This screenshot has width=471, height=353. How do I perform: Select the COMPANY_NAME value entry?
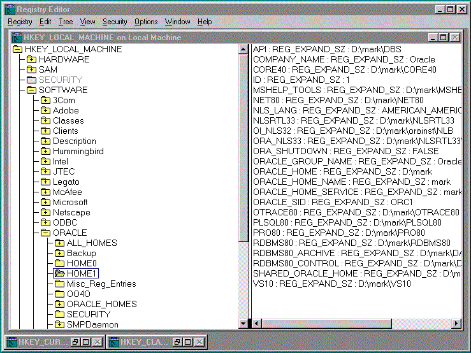pos(344,59)
